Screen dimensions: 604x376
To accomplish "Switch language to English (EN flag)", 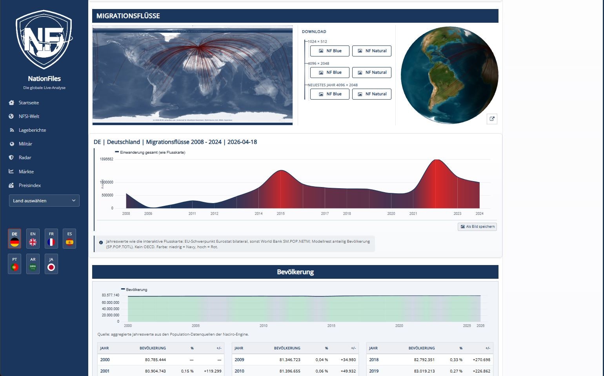I will pos(33,238).
